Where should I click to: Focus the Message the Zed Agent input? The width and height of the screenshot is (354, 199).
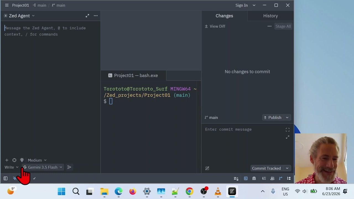click(50, 31)
